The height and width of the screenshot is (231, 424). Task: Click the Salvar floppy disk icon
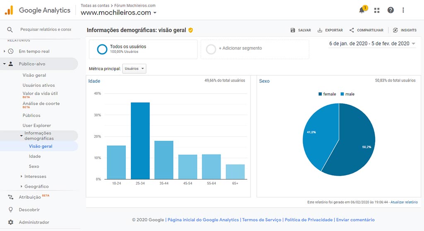coord(293,30)
